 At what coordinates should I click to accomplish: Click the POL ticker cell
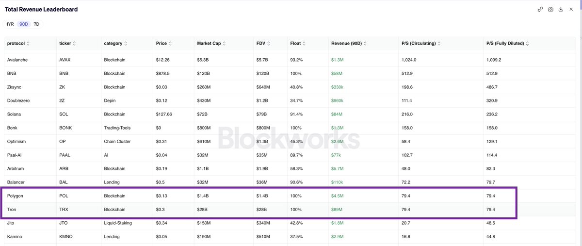point(63,196)
